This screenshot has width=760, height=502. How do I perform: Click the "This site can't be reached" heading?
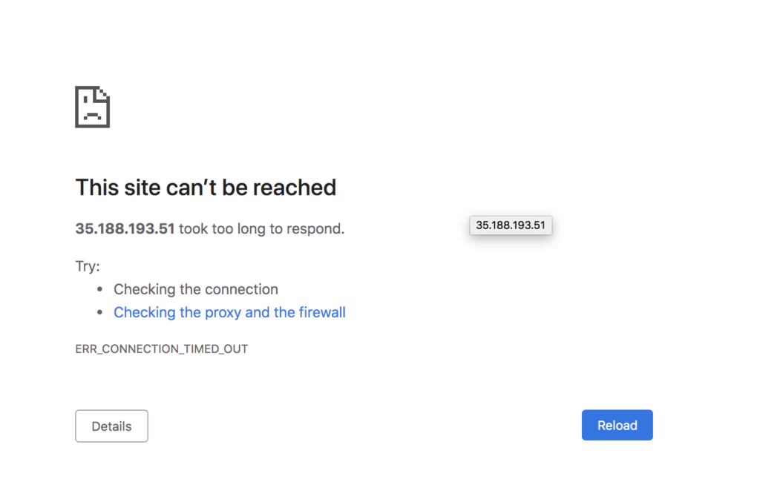(206, 188)
